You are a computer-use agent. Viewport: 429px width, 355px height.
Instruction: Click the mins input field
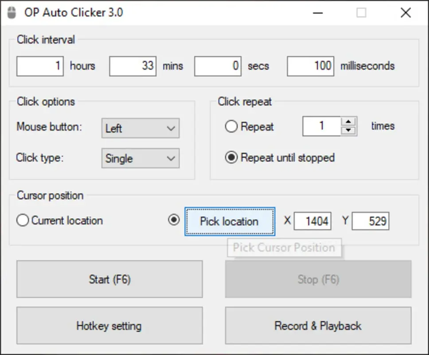click(x=133, y=66)
